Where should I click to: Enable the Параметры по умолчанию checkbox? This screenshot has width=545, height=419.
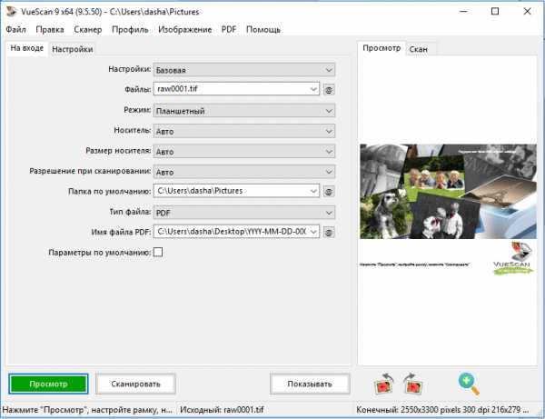pyautogui.click(x=158, y=252)
